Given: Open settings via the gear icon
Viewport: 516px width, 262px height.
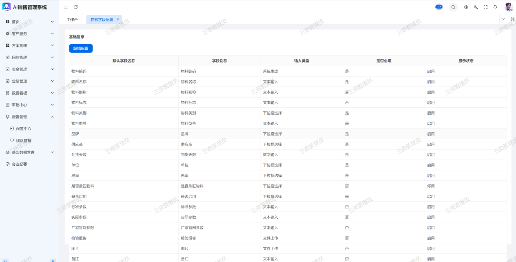Looking at the screenshot, I should [x=466, y=7].
